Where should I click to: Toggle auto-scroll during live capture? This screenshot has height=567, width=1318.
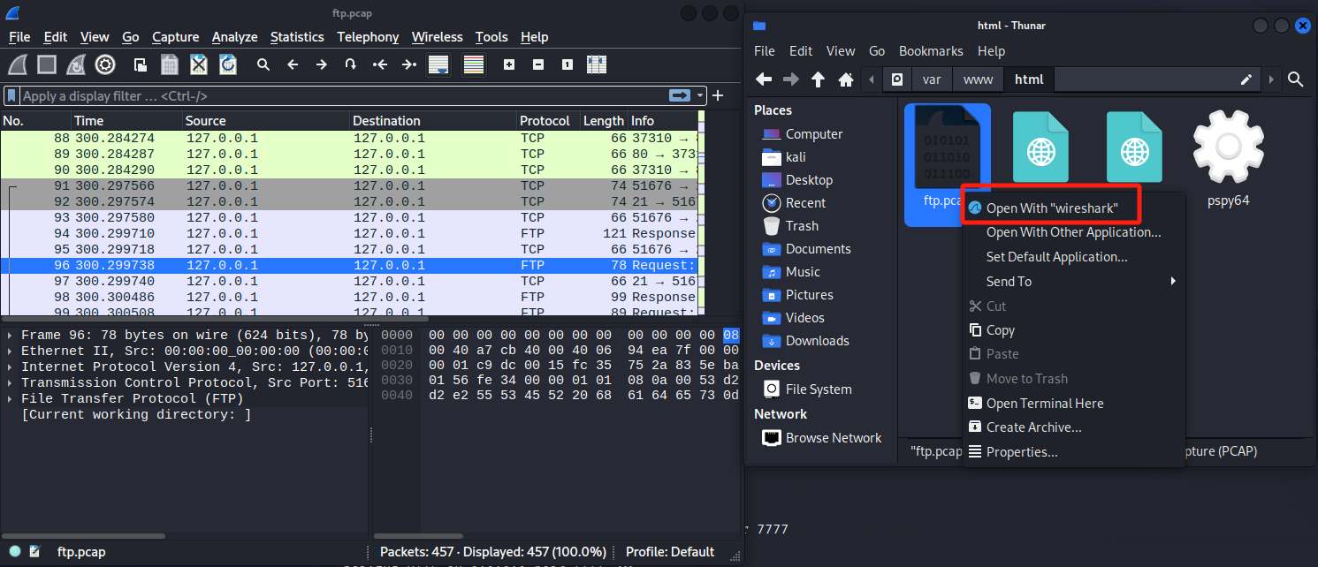438,64
